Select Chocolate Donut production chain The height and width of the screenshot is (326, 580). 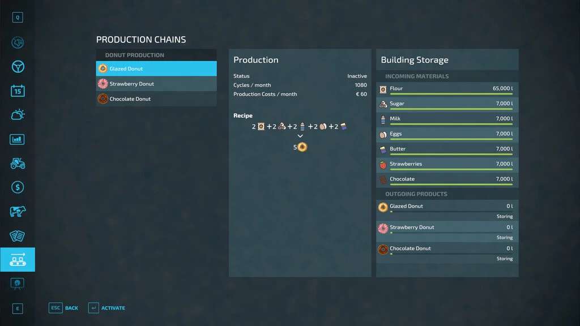click(x=156, y=99)
